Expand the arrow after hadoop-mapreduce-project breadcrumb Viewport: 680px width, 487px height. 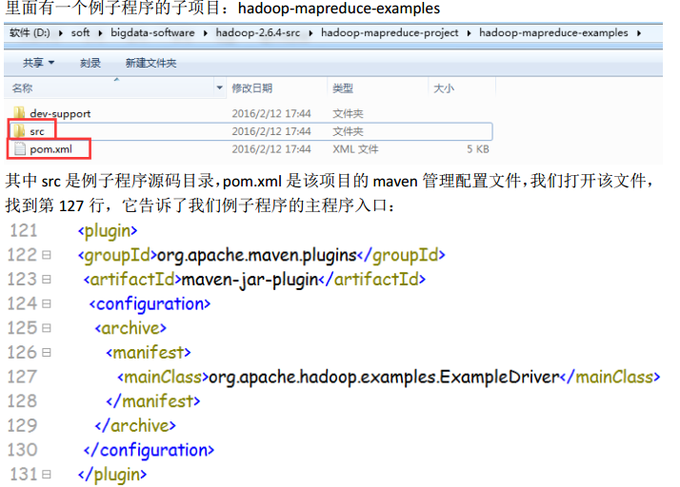469,33
